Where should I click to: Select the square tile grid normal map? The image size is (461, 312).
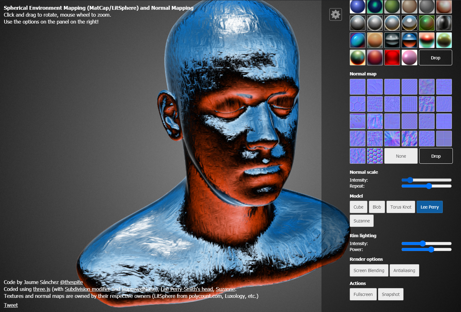click(409, 104)
